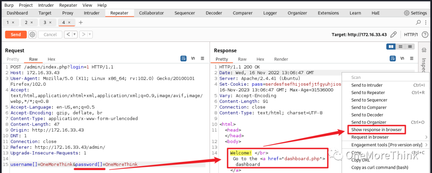Choose Send to Intruder in context menu
This screenshot has width=432, height=173.
coord(387,85)
